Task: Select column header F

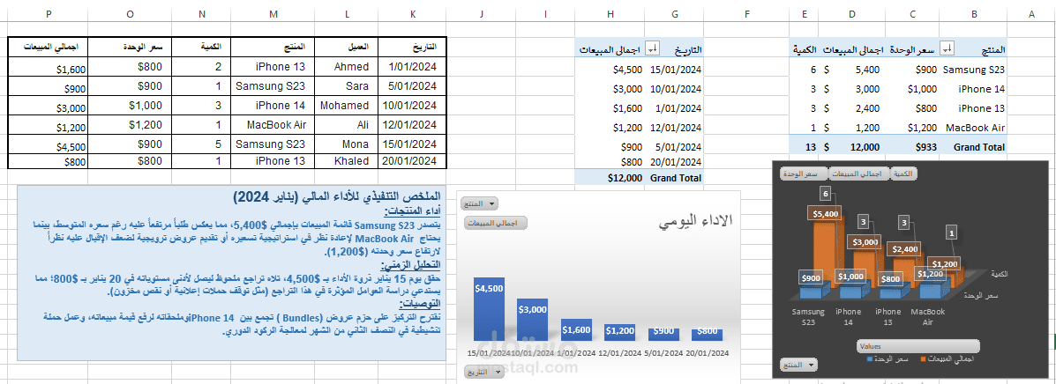Action: pos(747,13)
